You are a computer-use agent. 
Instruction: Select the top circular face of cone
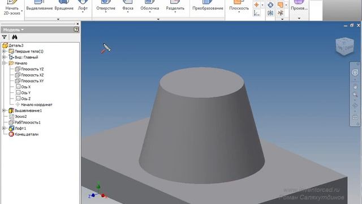[201, 82]
